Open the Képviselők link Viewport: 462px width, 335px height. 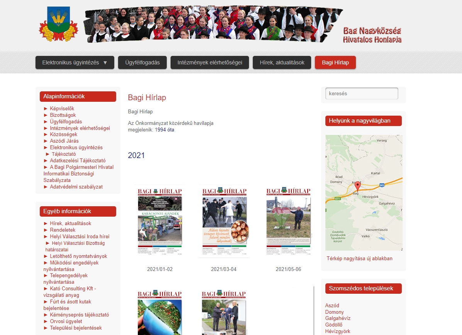[x=62, y=108]
